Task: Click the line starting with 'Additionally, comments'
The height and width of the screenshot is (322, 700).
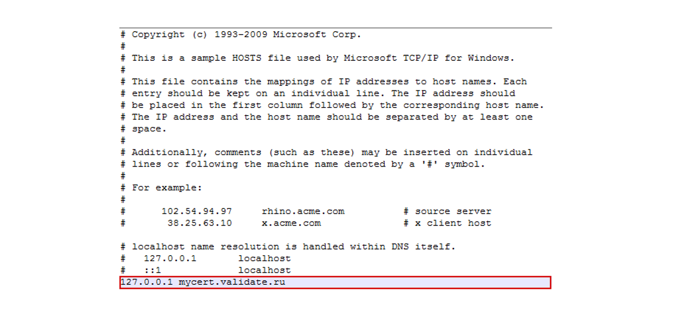Action: pos(332,152)
